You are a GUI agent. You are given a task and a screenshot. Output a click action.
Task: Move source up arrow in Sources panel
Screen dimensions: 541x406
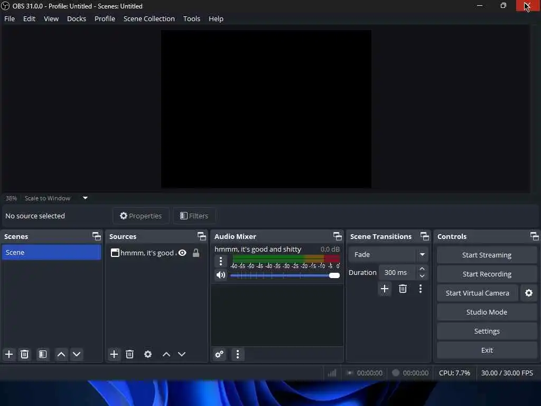click(166, 354)
